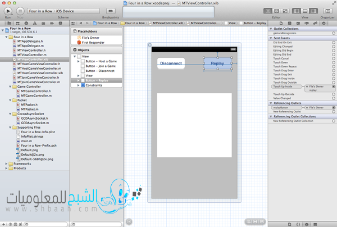The width and height of the screenshot is (337, 227).
Task: Collapse the Sent Events section
Action: [271, 38]
